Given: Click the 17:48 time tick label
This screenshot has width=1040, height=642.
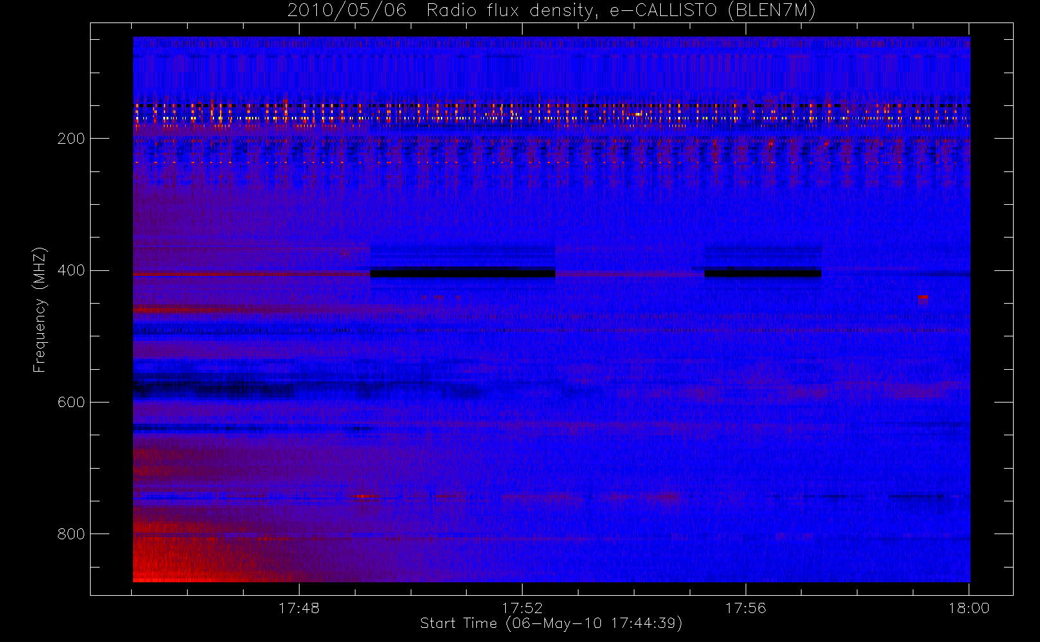Looking at the screenshot, I should click(299, 608).
